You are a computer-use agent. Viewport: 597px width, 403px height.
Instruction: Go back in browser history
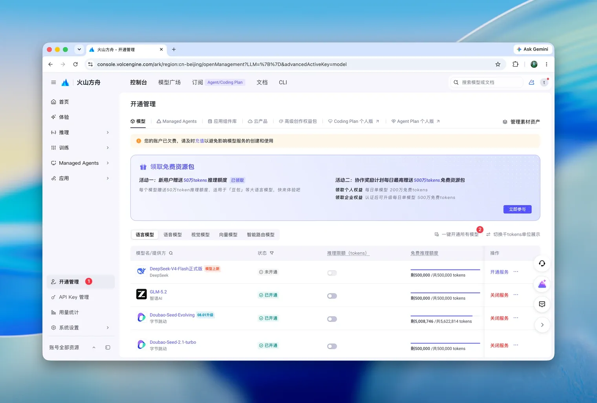point(50,64)
